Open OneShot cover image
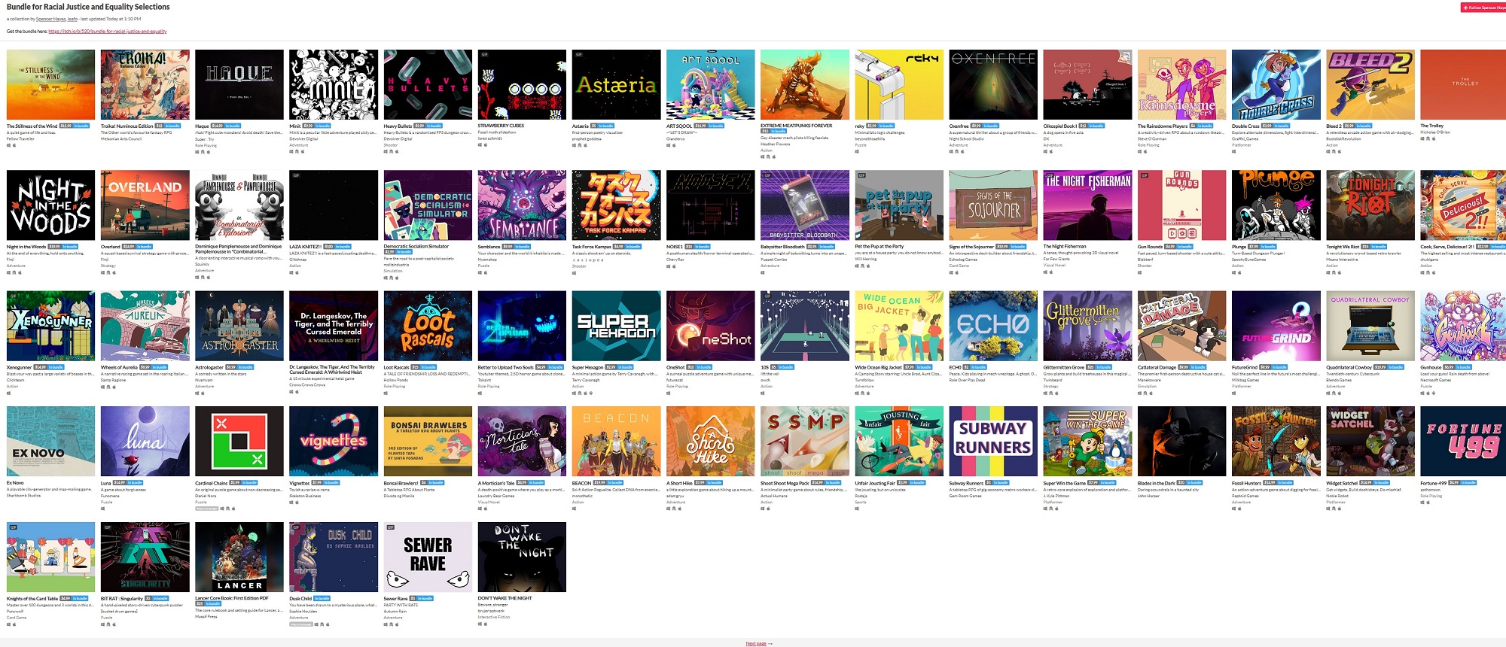This screenshot has width=1506, height=647. click(710, 327)
